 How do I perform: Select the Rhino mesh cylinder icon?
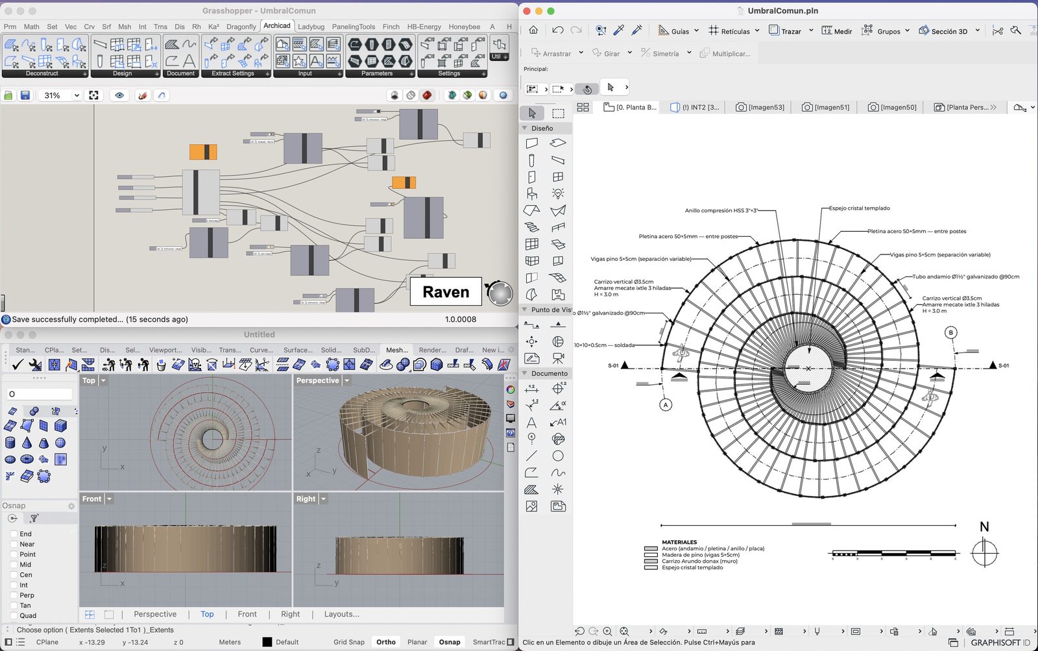click(10, 443)
